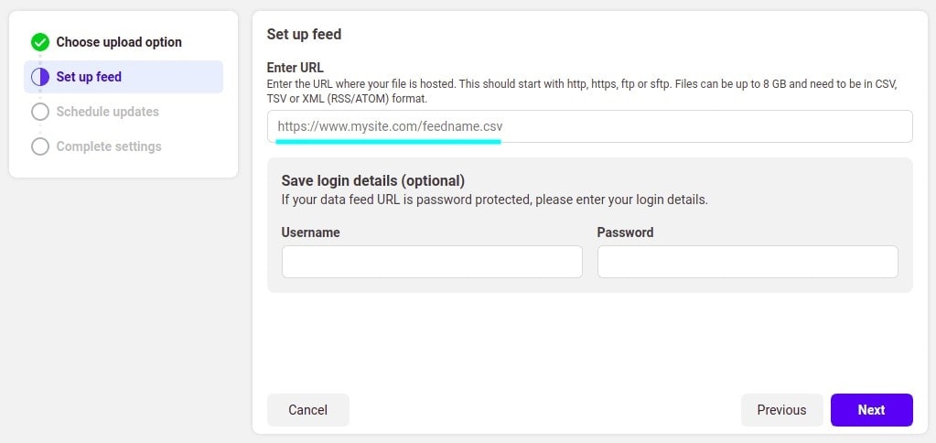The image size is (936, 443).
Task: Click the Password label
Action: [625, 232]
